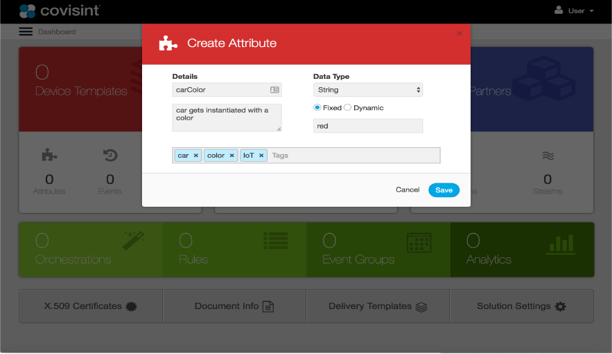The image size is (612, 354).
Task: Click the card icon inside carColor field
Action: pos(274,90)
